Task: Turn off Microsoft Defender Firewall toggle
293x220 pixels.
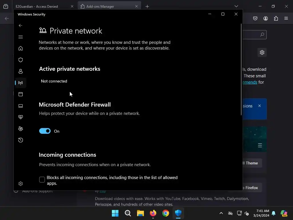Action: [45, 131]
